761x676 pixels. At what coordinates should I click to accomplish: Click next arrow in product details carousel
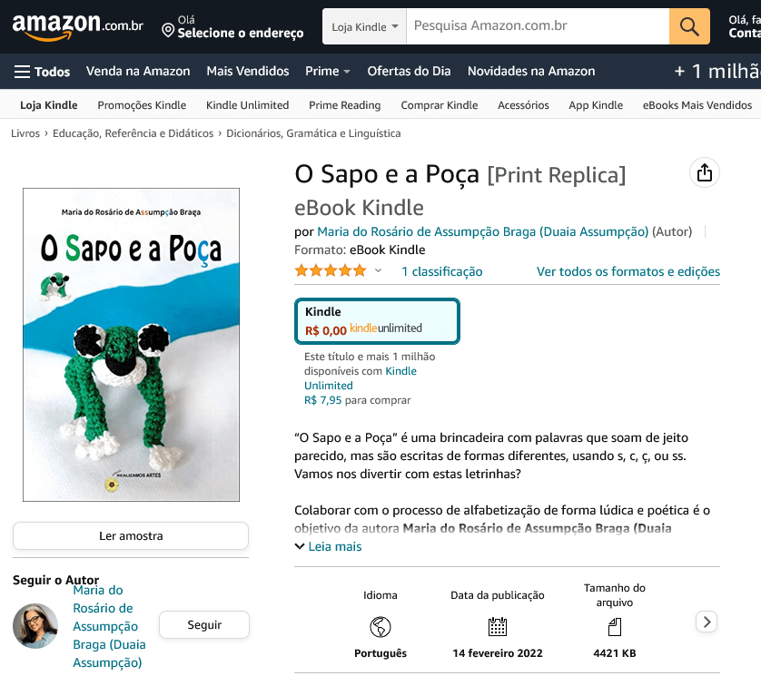707,622
